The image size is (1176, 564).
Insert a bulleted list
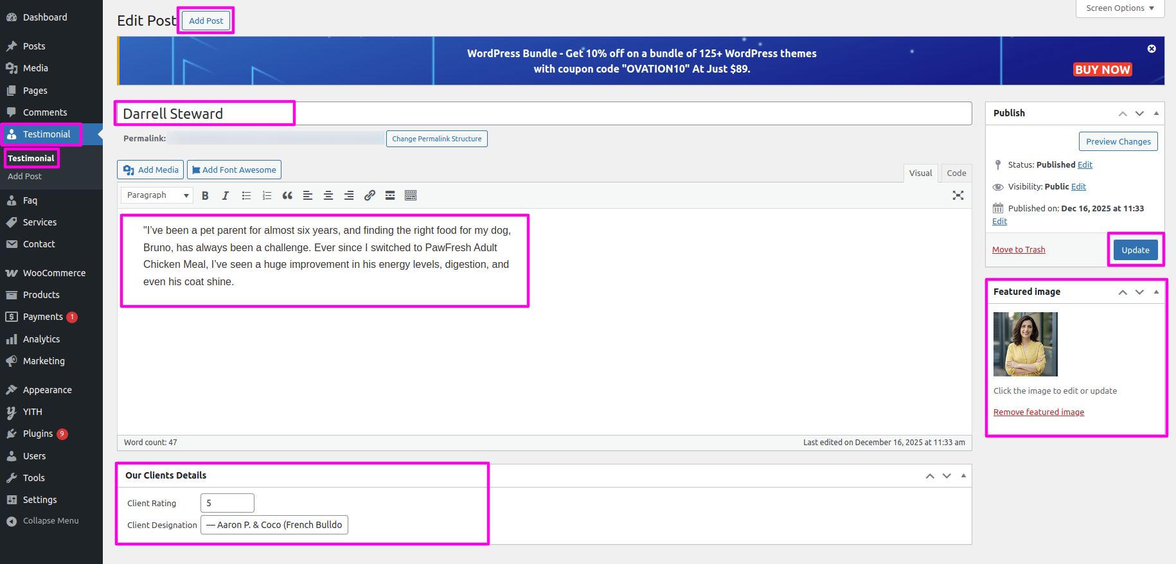tap(246, 196)
